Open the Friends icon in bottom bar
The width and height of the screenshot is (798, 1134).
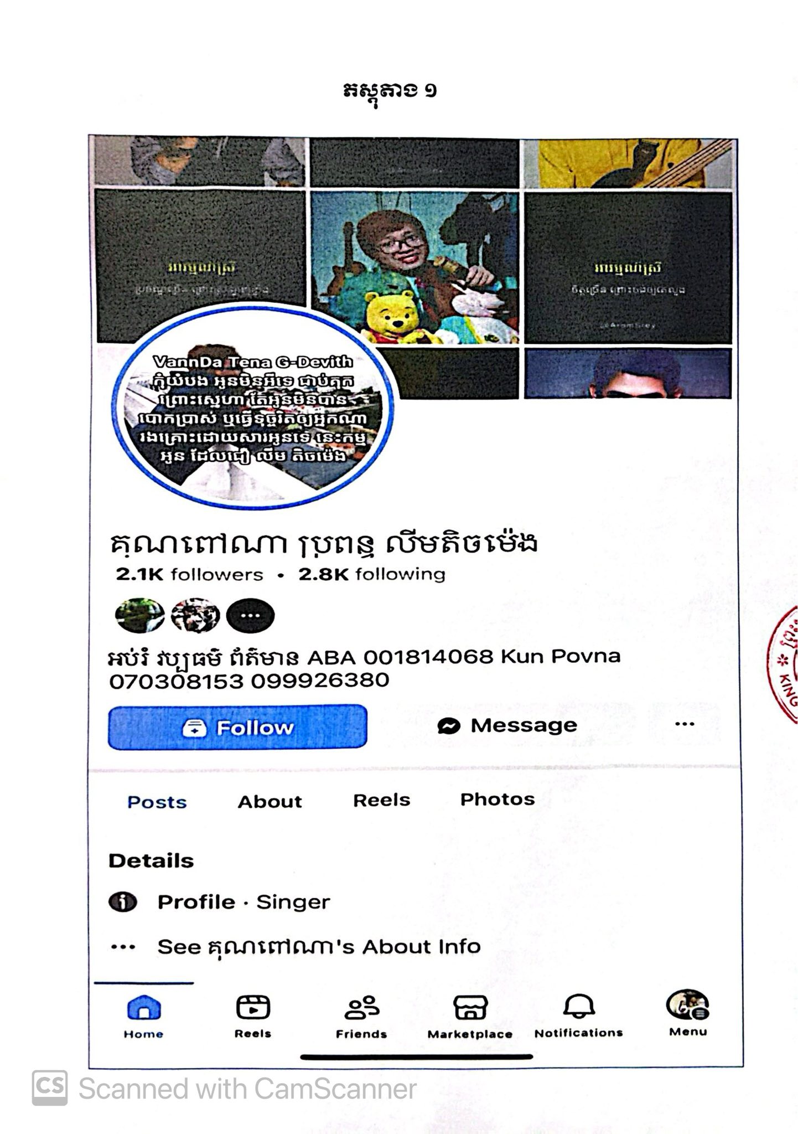pyautogui.click(x=361, y=1007)
